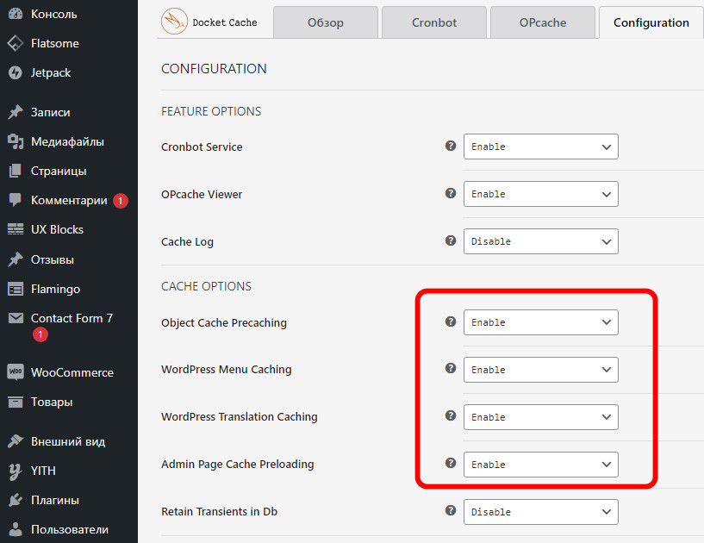This screenshot has width=704, height=543.
Task: Click help icon beside OPcache Viewer
Action: pyautogui.click(x=450, y=194)
